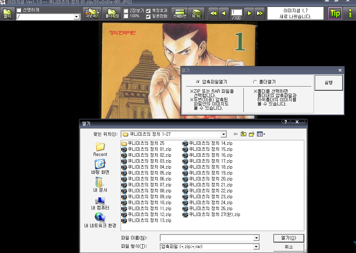356x253 pixels.
Task: Select the folder 쿠니미츠의 정치 25
Action: pyautogui.click(x=143, y=143)
